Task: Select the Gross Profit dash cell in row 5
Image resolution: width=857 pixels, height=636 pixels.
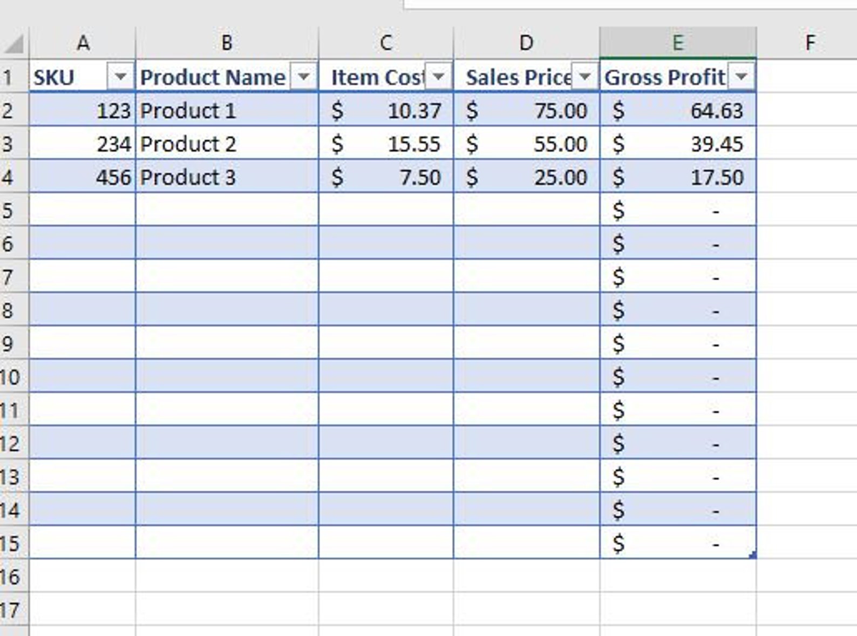Action: tap(678, 211)
